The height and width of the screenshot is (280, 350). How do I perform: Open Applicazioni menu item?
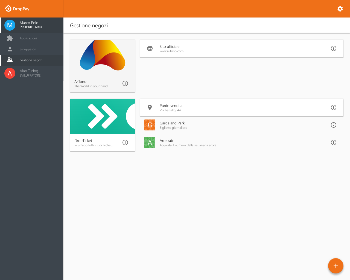(x=32, y=38)
